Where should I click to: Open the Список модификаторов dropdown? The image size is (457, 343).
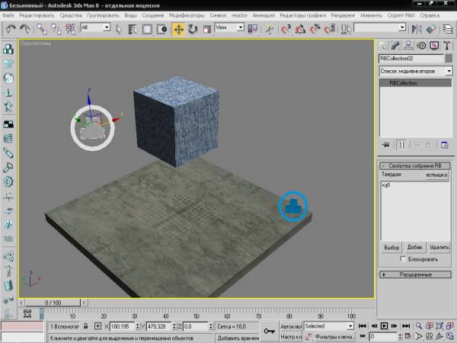click(x=415, y=71)
